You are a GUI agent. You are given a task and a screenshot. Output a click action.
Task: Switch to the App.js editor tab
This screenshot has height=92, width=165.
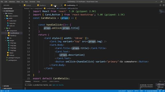point(55,5)
